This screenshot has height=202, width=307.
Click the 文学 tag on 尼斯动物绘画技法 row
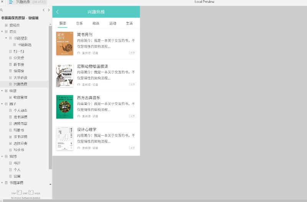pyautogui.click(x=132, y=84)
